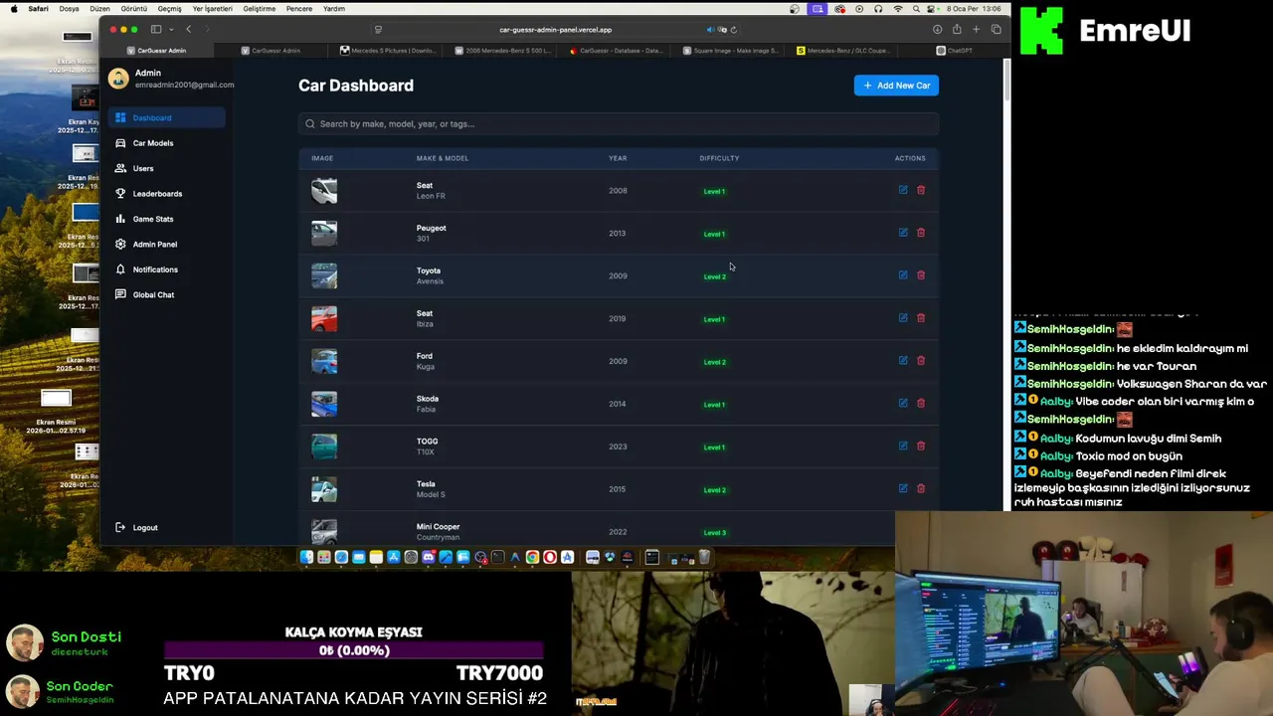Open Game Stats in sidebar
Image resolution: width=1273 pixels, height=716 pixels.
point(166,219)
